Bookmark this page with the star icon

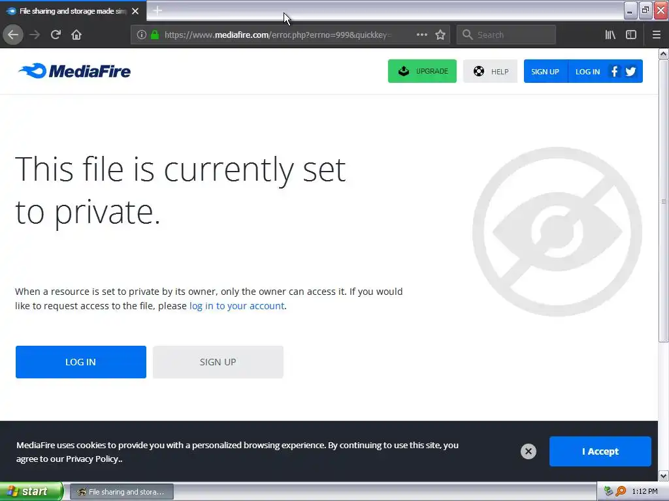tap(440, 35)
